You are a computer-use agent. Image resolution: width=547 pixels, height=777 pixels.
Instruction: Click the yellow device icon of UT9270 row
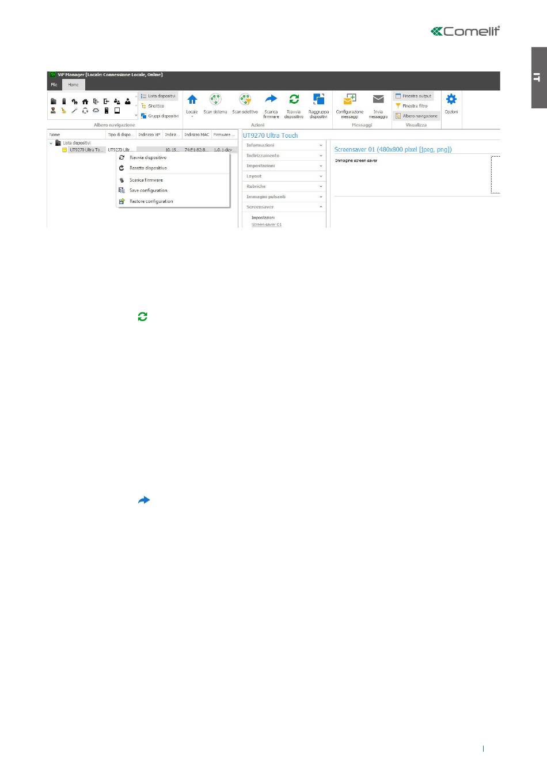(x=65, y=150)
